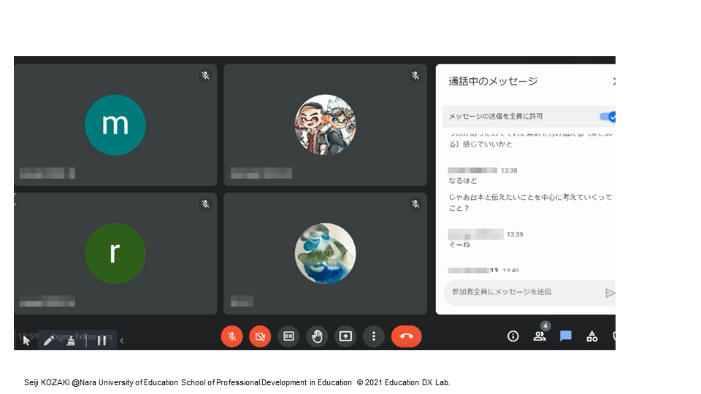Screen dimensions: 701x394
Task: Open the activities shapes icon
Action: (592, 336)
